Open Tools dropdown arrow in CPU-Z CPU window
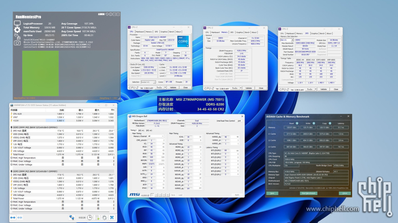The width and height of the screenshot is (398, 223). click(x=165, y=88)
